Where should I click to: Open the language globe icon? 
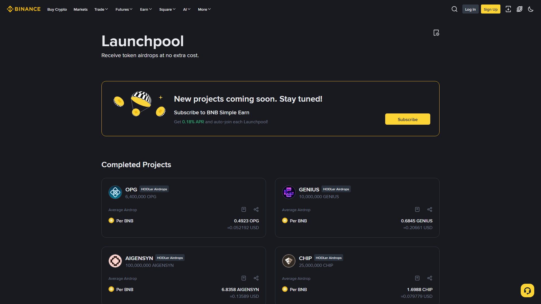point(519,9)
